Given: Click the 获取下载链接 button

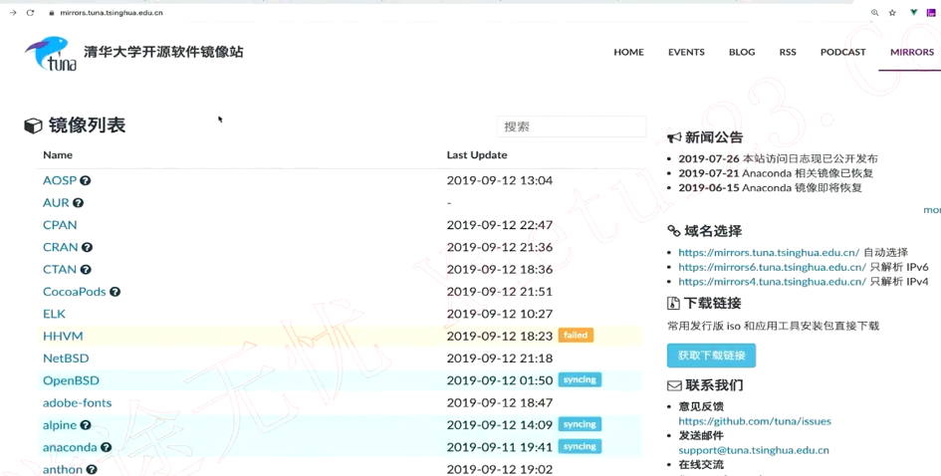Looking at the screenshot, I should point(711,356).
